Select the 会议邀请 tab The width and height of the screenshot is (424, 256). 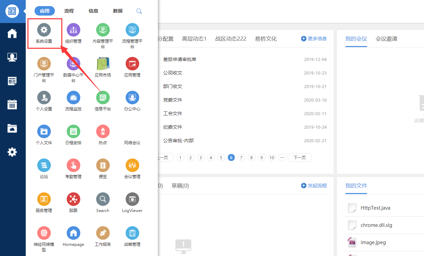386,39
